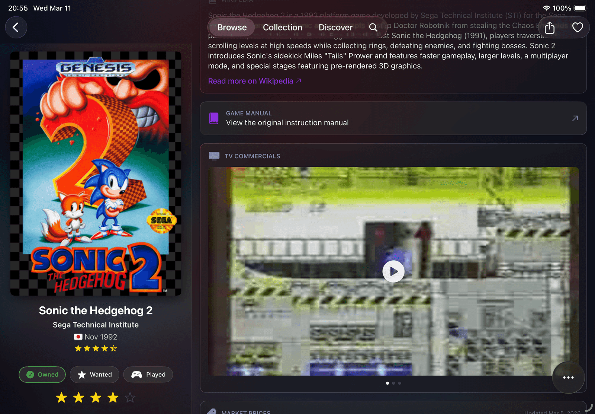This screenshot has width=595, height=414.
Task: Click the 20:55 clock in status bar
Action: (x=18, y=8)
